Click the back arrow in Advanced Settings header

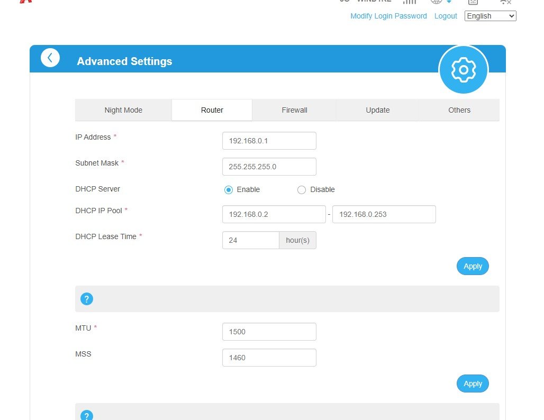pos(50,58)
